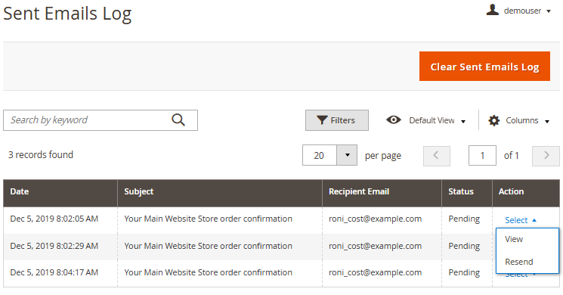This screenshot has width=563, height=295.
Task: Go to previous page arrow
Action: pyautogui.click(x=437, y=156)
